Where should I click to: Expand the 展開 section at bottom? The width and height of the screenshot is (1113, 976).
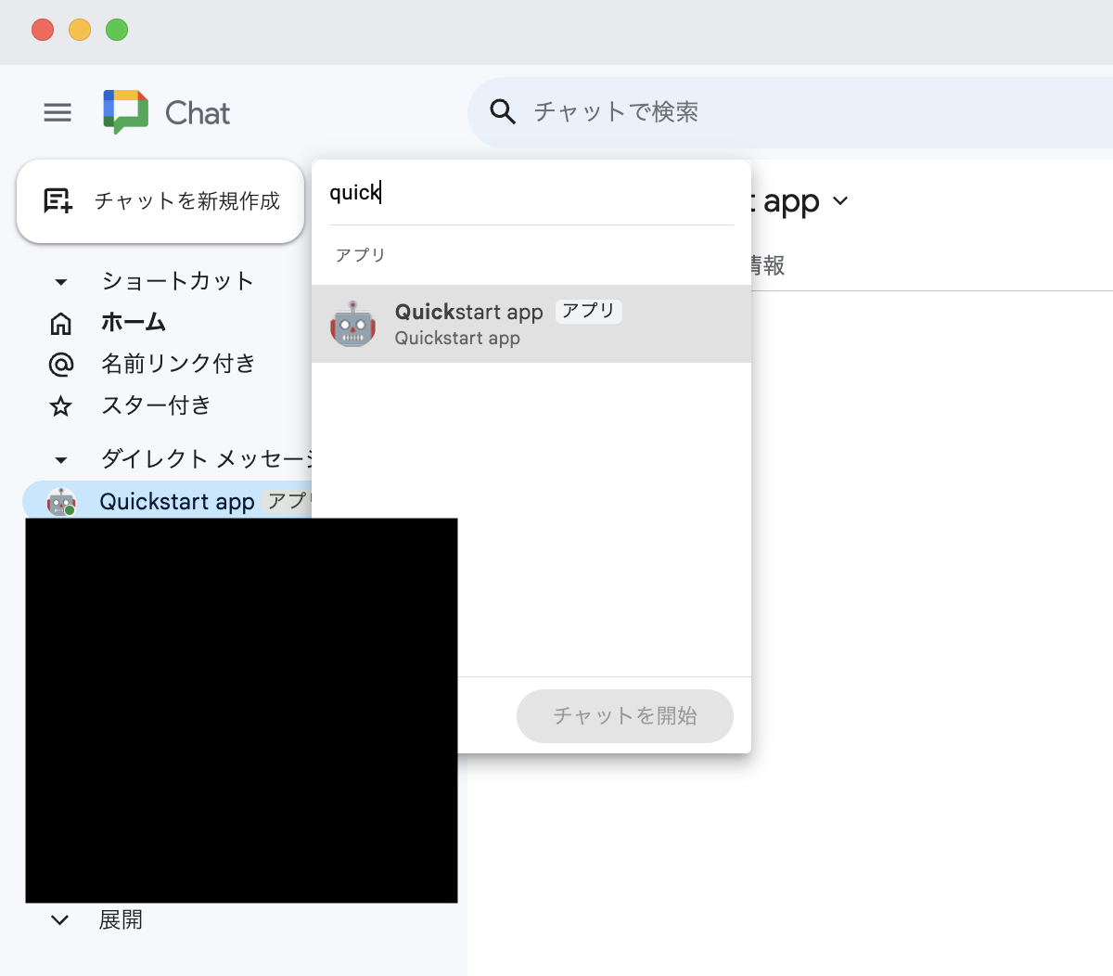60,919
